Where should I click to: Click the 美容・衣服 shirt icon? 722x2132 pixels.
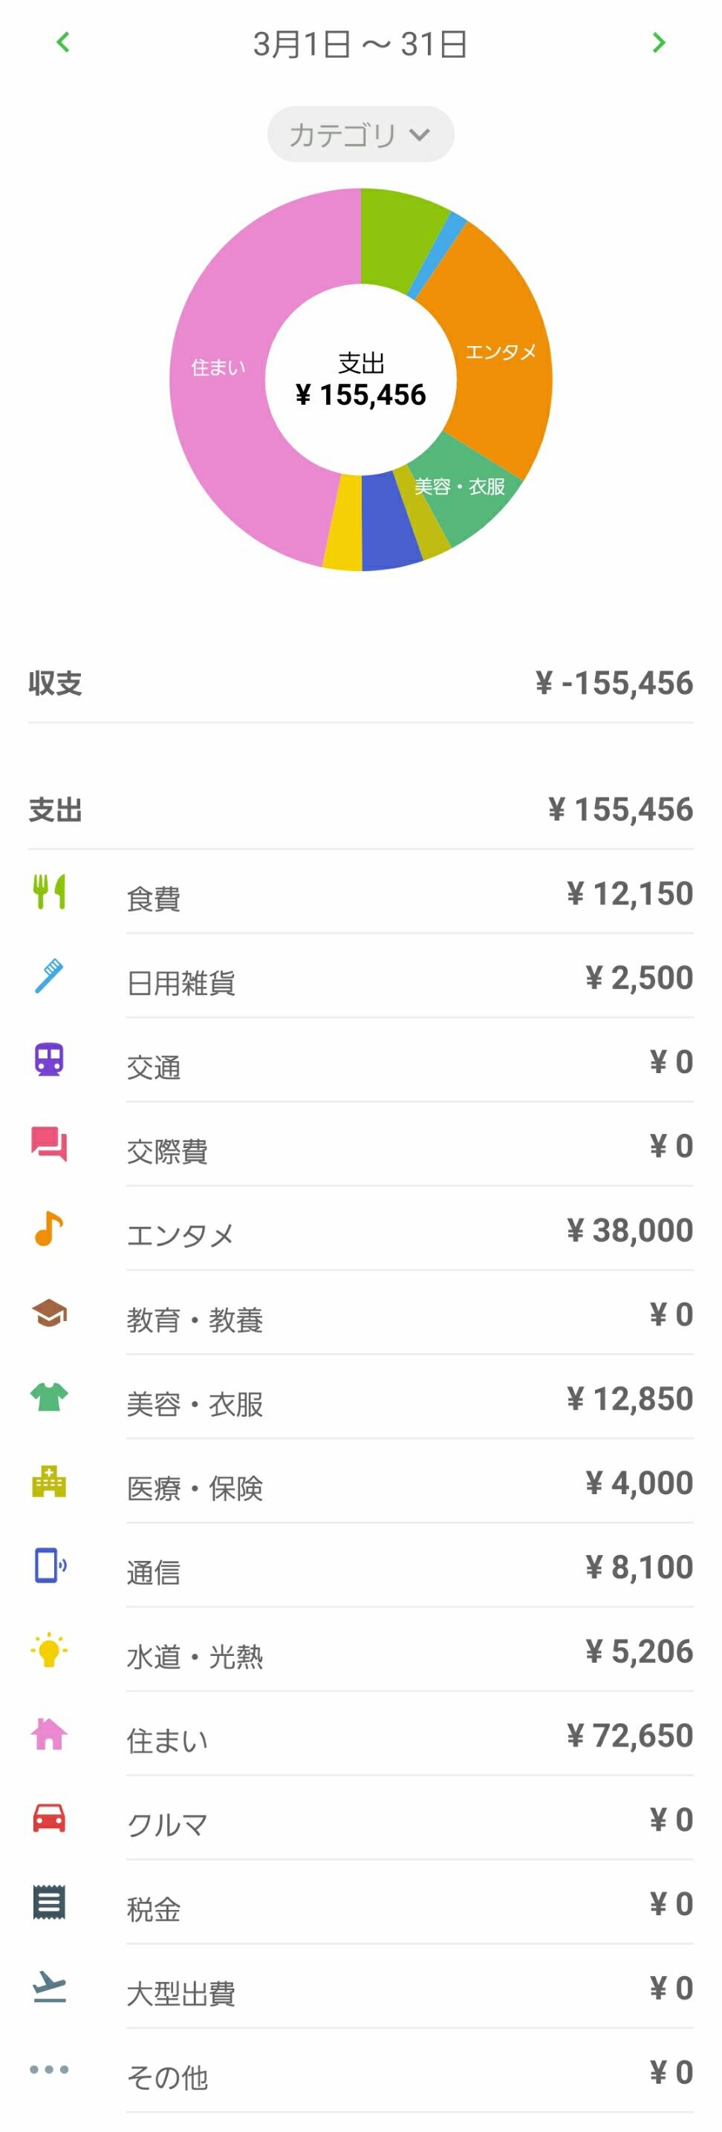pyautogui.click(x=49, y=1397)
